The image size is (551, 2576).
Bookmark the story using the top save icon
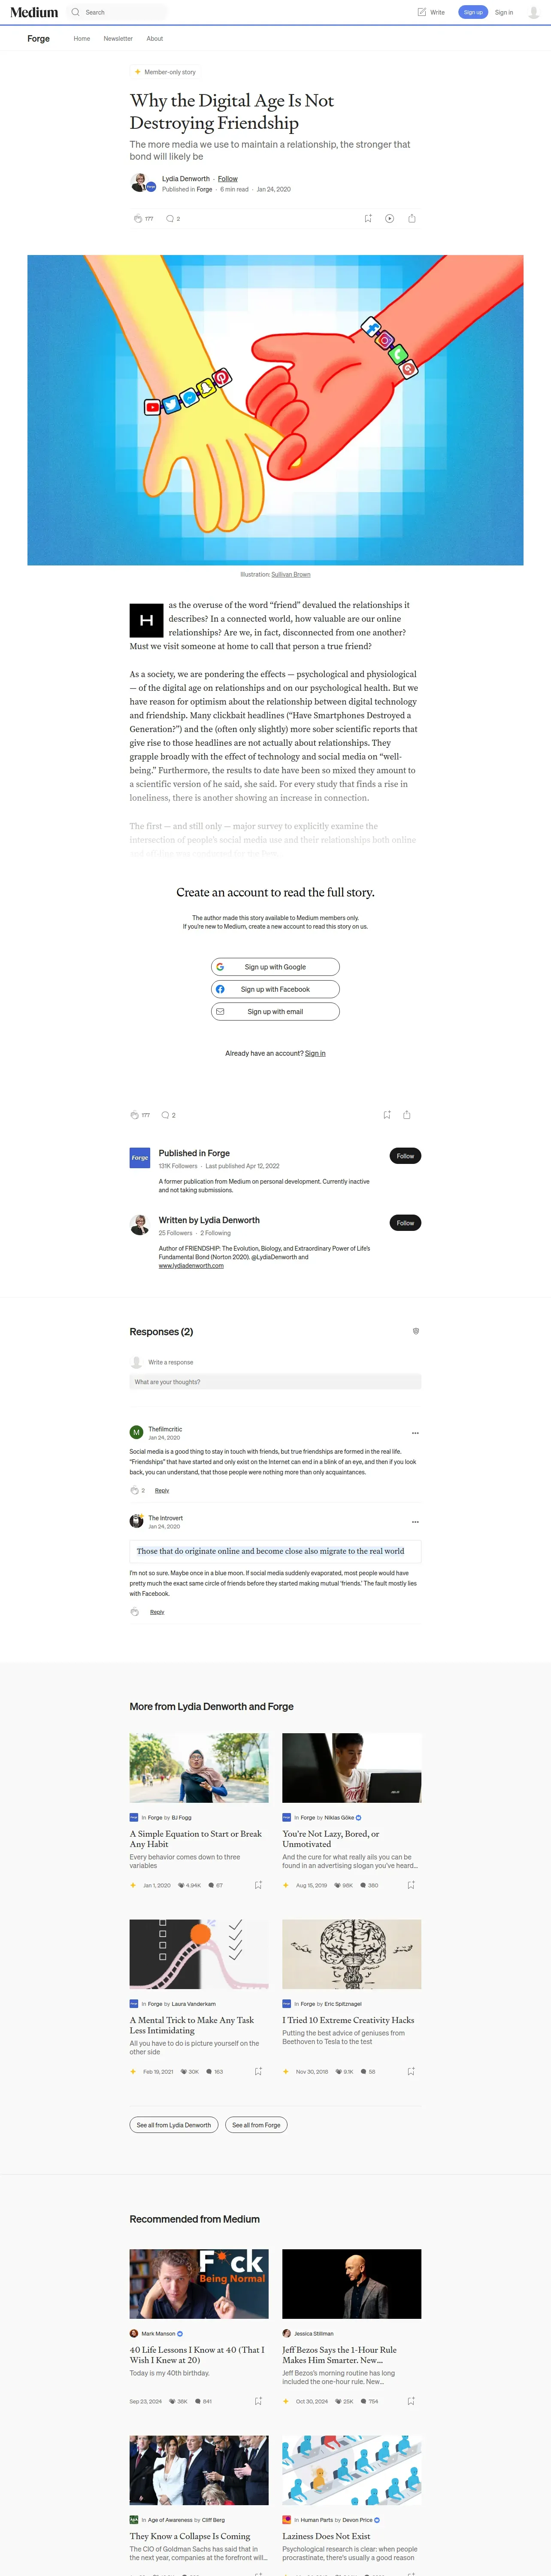tap(368, 218)
